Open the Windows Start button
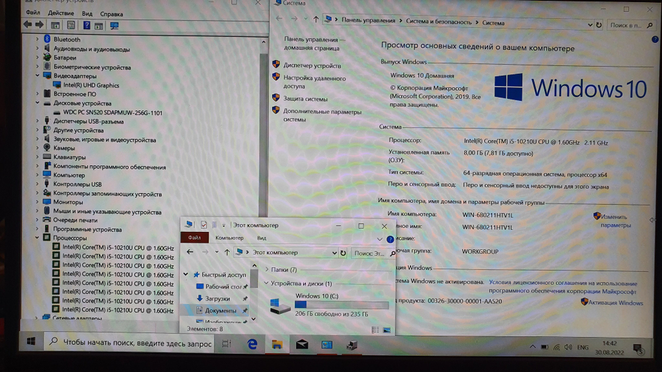 31,341
